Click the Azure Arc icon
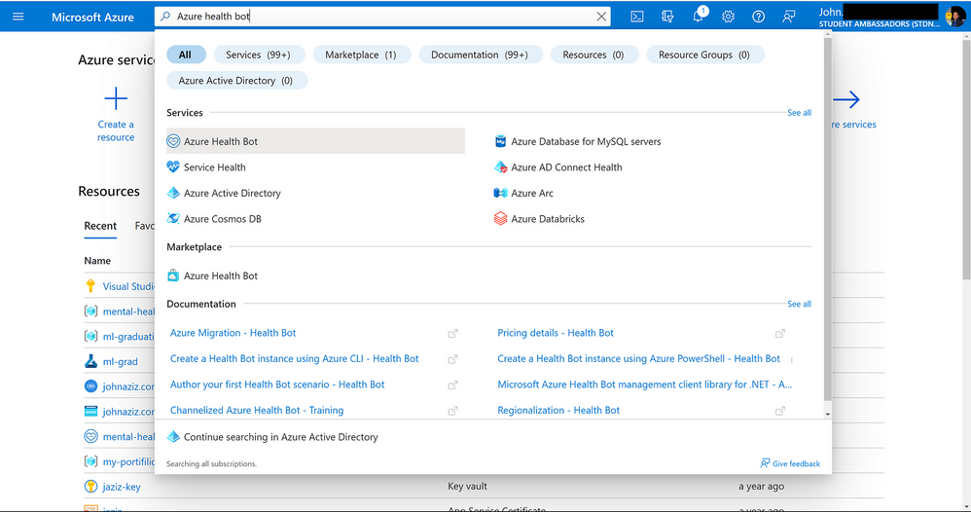971x512 pixels. (x=500, y=194)
